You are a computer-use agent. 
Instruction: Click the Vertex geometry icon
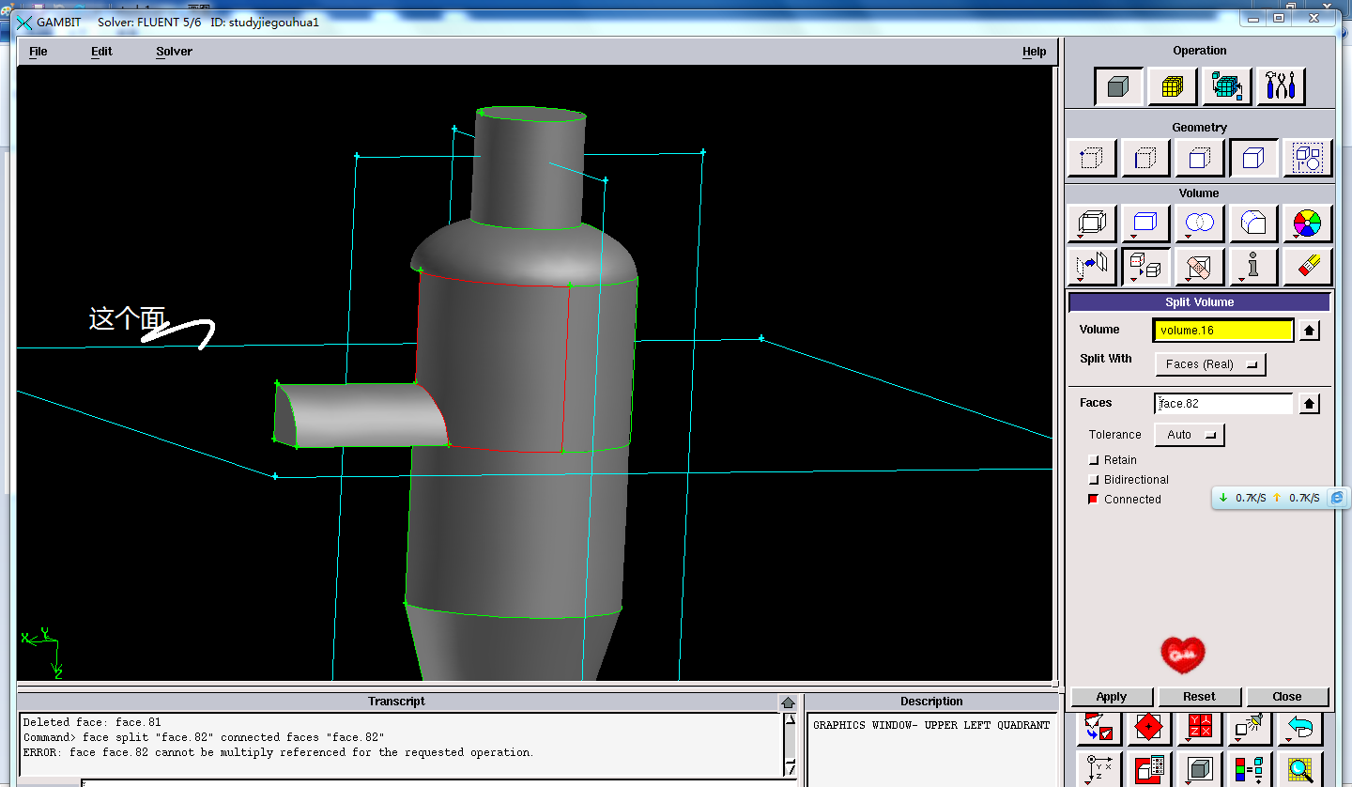tap(1091, 158)
